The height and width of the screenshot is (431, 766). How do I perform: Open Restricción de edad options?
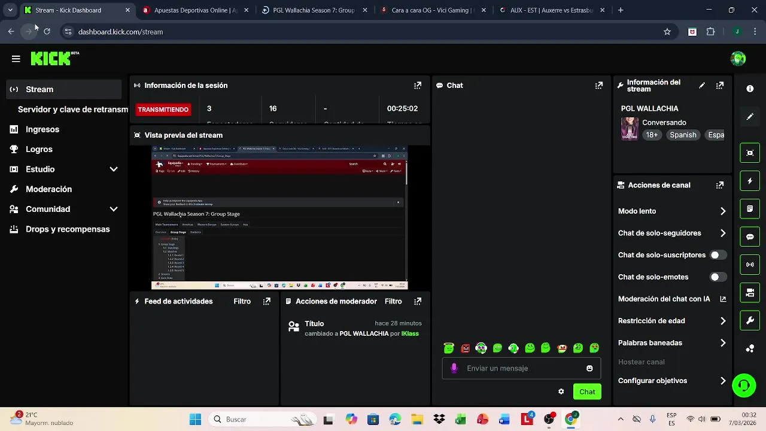(x=671, y=321)
